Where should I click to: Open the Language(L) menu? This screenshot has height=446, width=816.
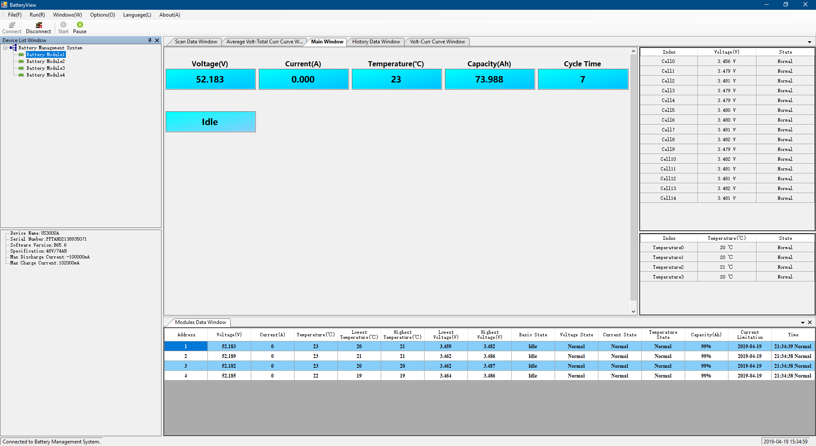pyautogui.click(x=137, y=15)
